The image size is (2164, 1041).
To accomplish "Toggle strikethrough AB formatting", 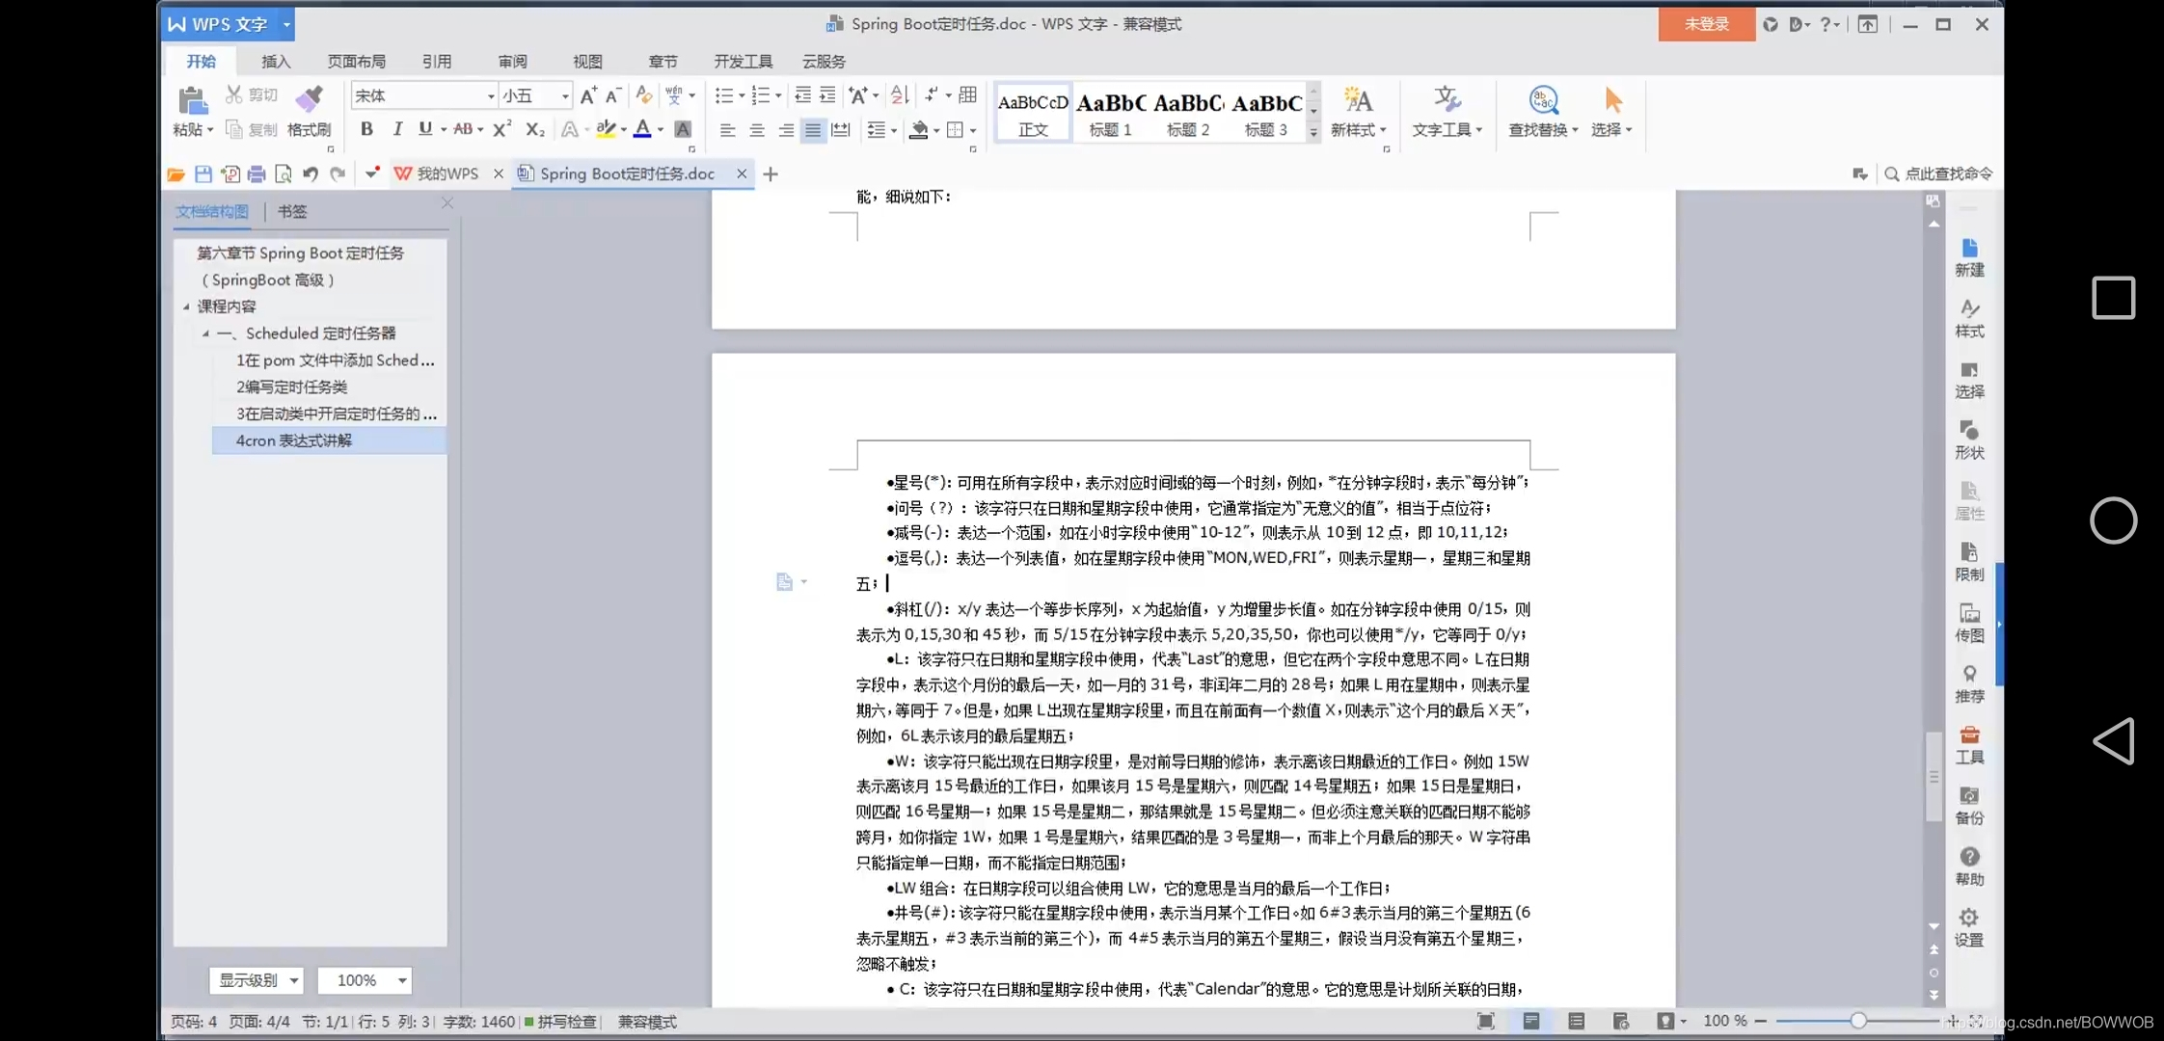I will pos(463,129).
